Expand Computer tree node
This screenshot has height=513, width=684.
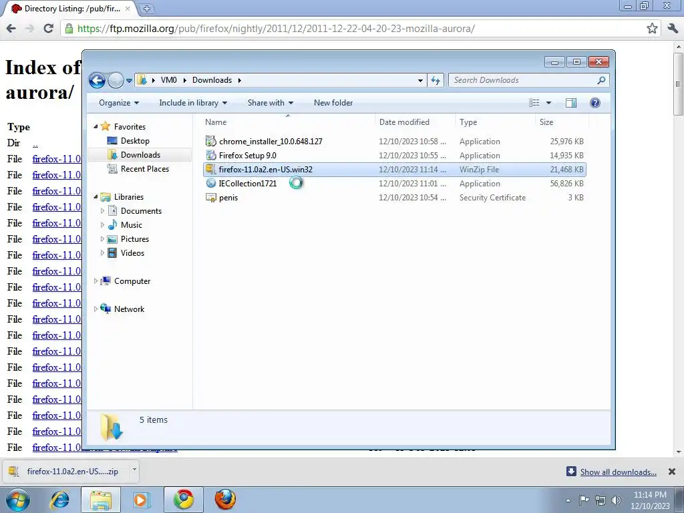pyautogui.click(x=96, y=281)
